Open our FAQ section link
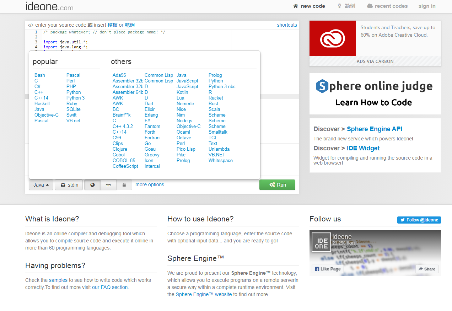Viewport: 452px width, 311px height. tap(110, 287)
